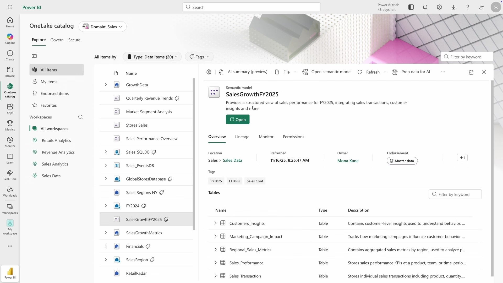503x283 pixels.
Task: Open more options ellipsis in details toolbar
Action: (443, 72)
